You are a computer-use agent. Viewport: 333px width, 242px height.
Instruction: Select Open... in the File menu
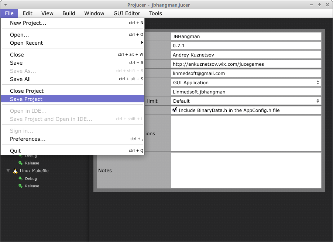coord(73,35)
